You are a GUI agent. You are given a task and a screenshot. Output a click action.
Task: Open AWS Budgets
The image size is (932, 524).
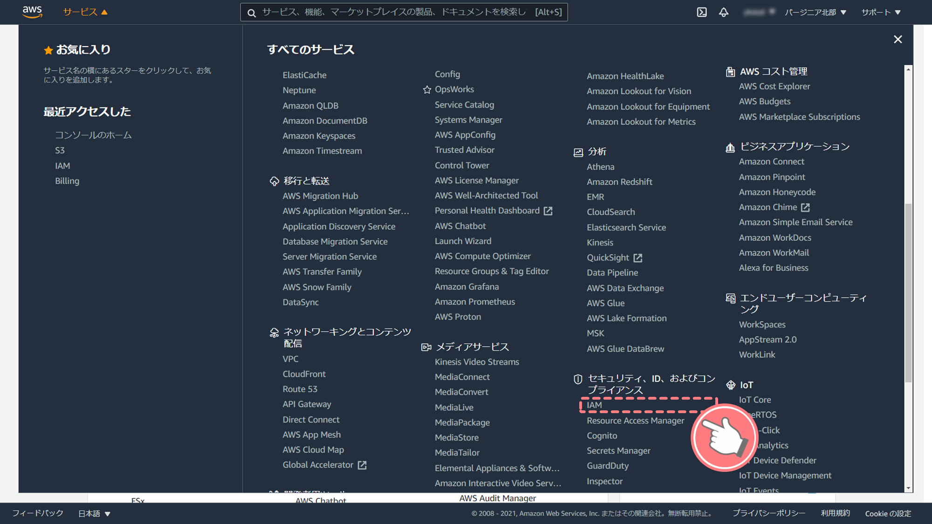[x=764, y=102]
